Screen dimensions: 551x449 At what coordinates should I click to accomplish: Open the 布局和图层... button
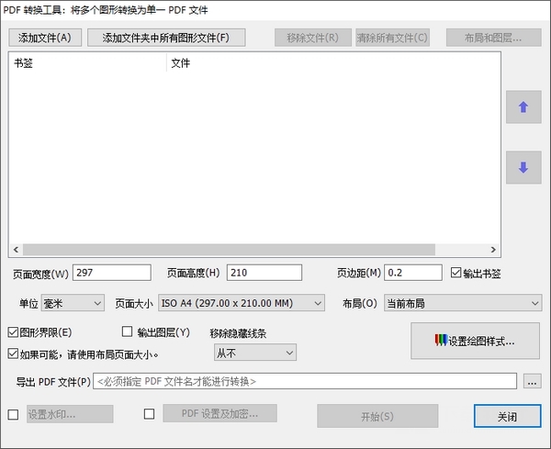(493, 38)
